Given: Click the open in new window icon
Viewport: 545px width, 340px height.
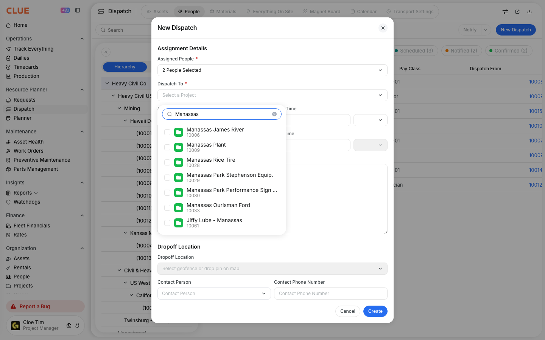Looking at the screenshot, I should click(517, 12).
